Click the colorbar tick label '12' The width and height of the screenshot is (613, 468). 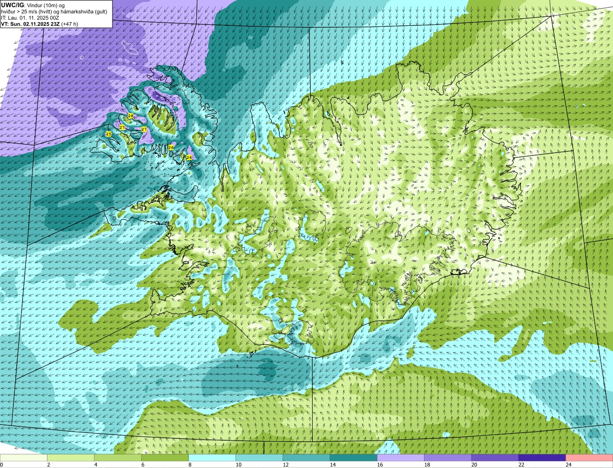[285, 465]
